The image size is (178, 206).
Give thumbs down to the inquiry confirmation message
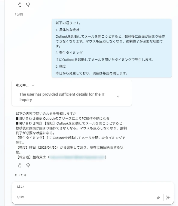28,165
